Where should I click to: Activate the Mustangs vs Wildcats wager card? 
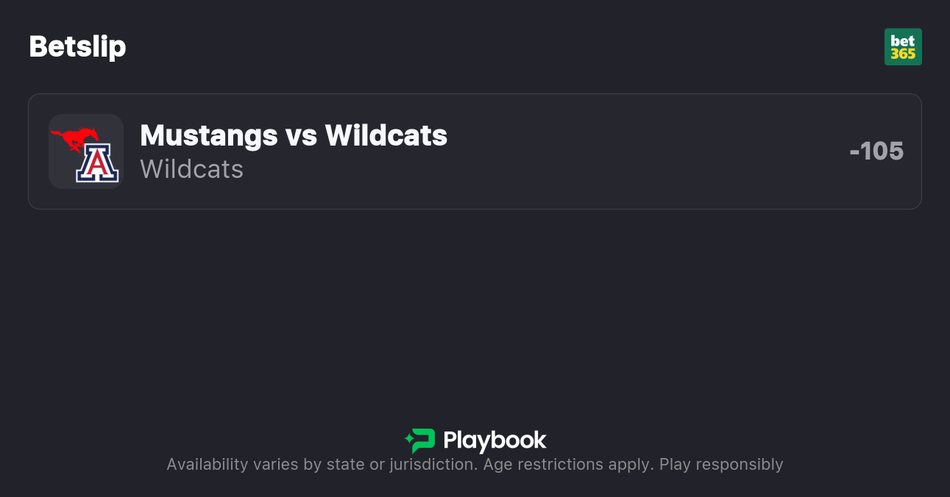click(x=475, y=151)
